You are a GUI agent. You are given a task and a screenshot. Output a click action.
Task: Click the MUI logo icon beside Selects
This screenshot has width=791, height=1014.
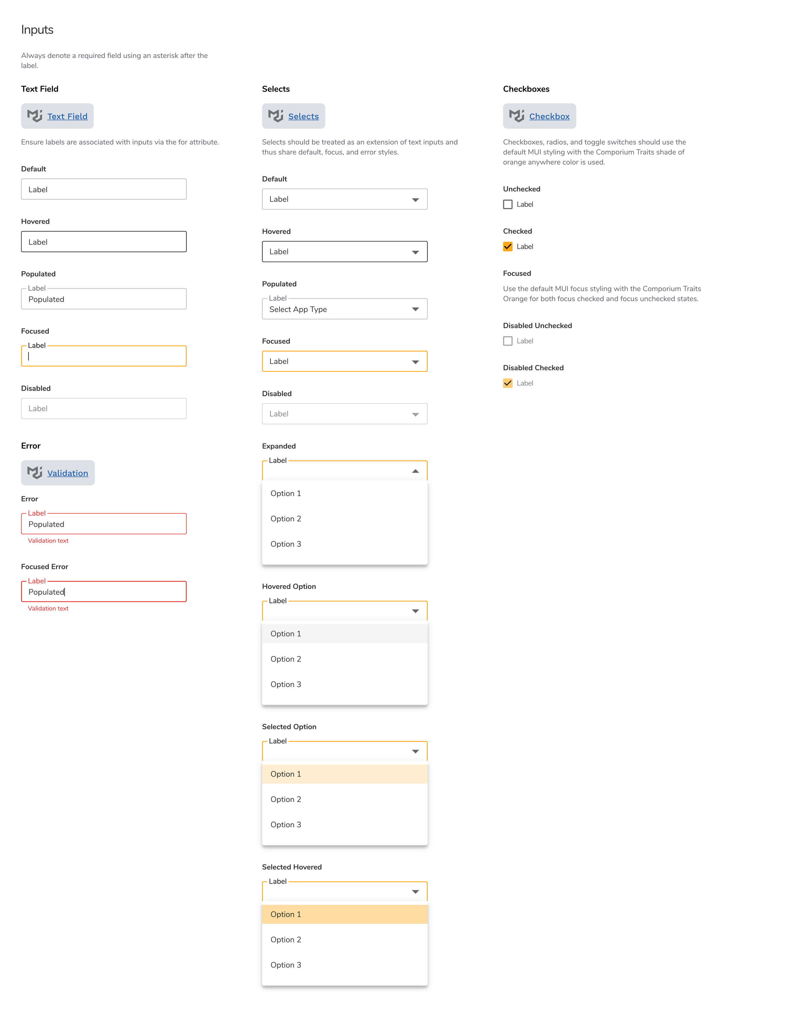click(275, 116)
